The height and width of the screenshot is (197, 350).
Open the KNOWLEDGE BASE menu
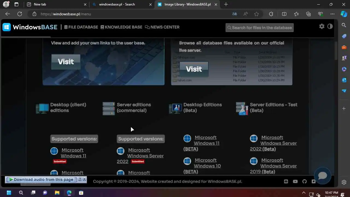point(121,27)
